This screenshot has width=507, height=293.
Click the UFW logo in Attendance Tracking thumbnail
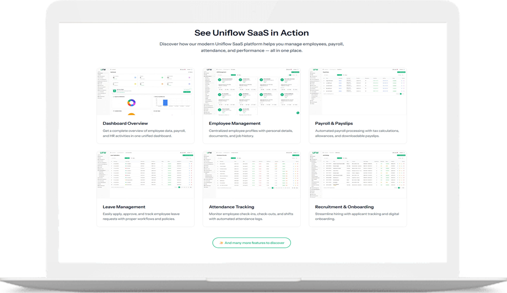pos(209,153)
